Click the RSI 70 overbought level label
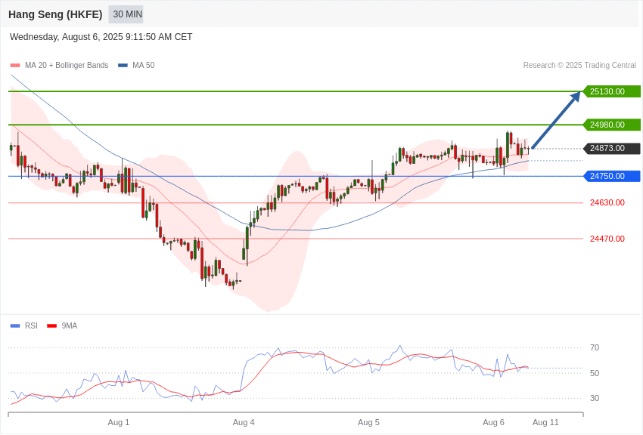This screenshot has width=643, height=435. click(595, 348)
